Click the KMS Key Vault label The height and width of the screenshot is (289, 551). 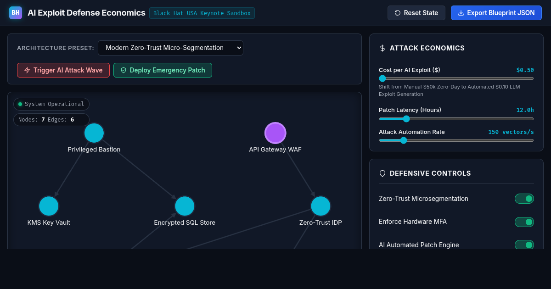click(x=49, y=222)
